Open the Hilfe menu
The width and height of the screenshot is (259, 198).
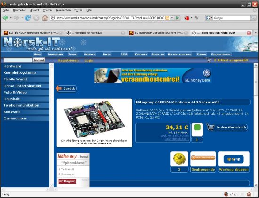(x=89, y=10)
